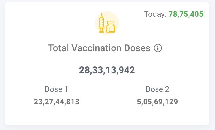Click the grey page background below the card
215x130 pixels.
(108, 128)
